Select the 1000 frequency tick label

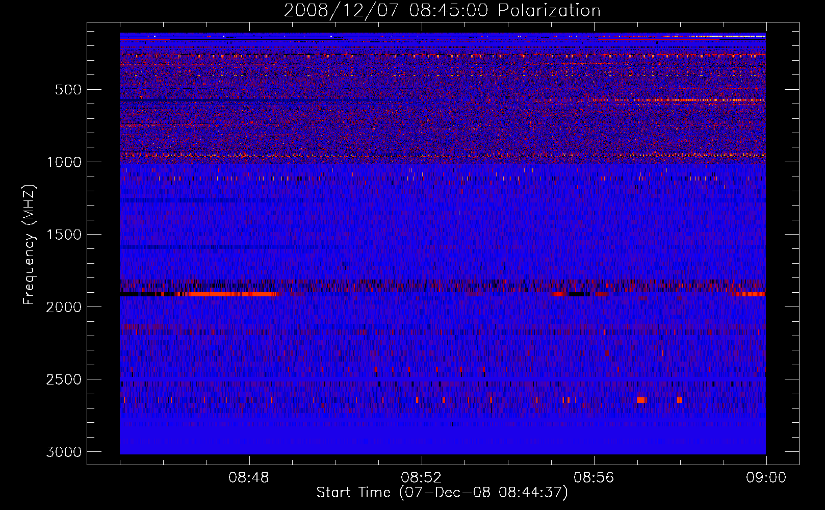tap(64, 162)
